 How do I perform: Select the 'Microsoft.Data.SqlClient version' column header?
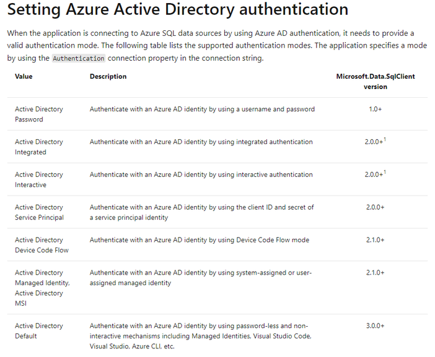[x=376, y=82]
